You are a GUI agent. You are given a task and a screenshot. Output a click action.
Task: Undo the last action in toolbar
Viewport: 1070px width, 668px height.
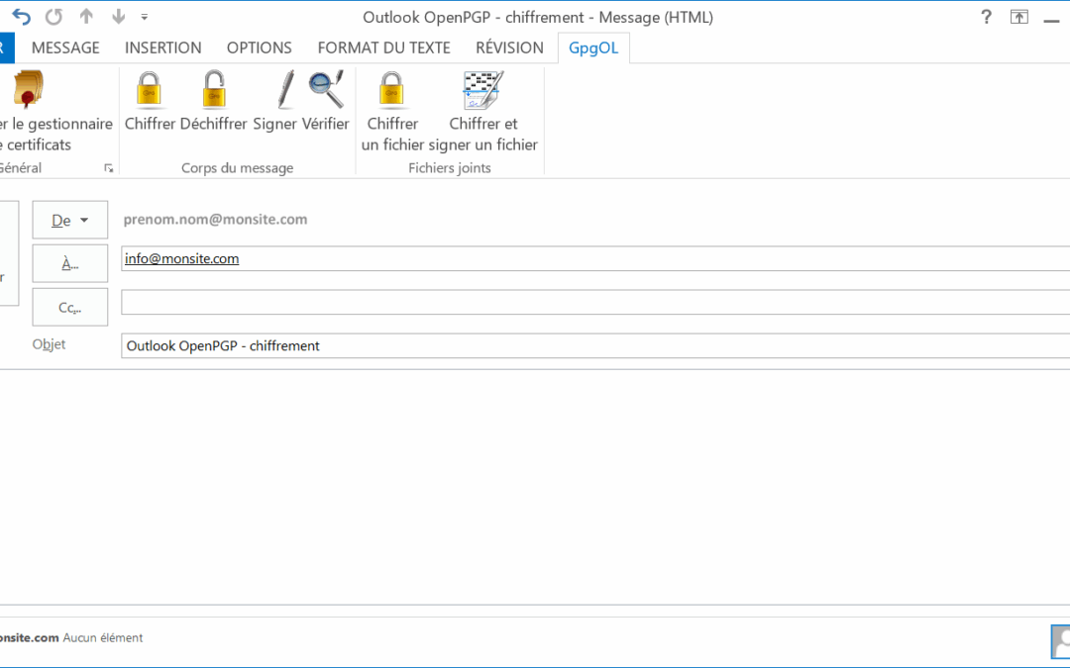[x=21, y=17]
